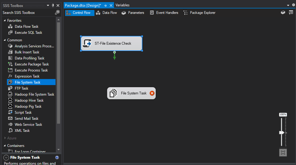Select the ST-File Existence Check task

coord(111,43)
